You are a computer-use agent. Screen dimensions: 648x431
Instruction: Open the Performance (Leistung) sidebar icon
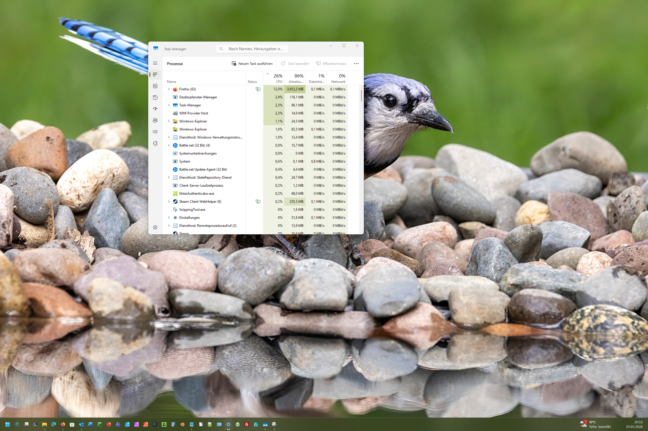pos(155,86)
